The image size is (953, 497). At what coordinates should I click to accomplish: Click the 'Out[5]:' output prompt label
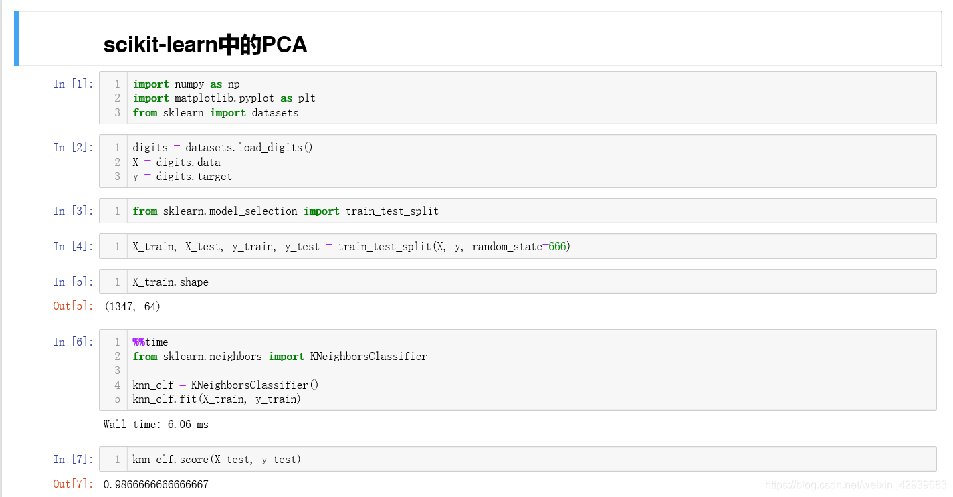(x=74, y=306)
